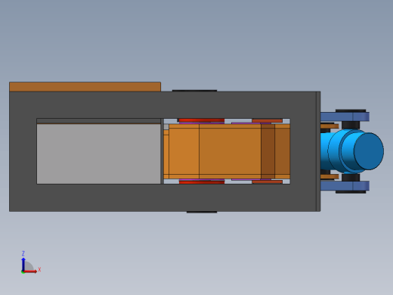
Task: Pick the dark gray housing frame
Action: coord(165,198)
